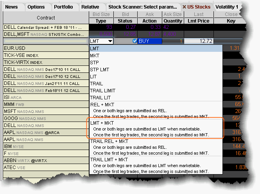Viewport: 260px width, 194px height.
Task: Select the EUR.USD contract row
Action: [46, 48]
